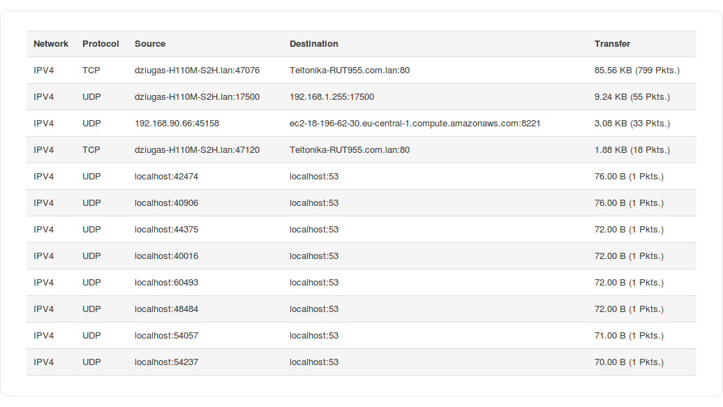723x407 pixels.
Task: Click destination 192.168.1.255:17500
Action: (332, 97)
